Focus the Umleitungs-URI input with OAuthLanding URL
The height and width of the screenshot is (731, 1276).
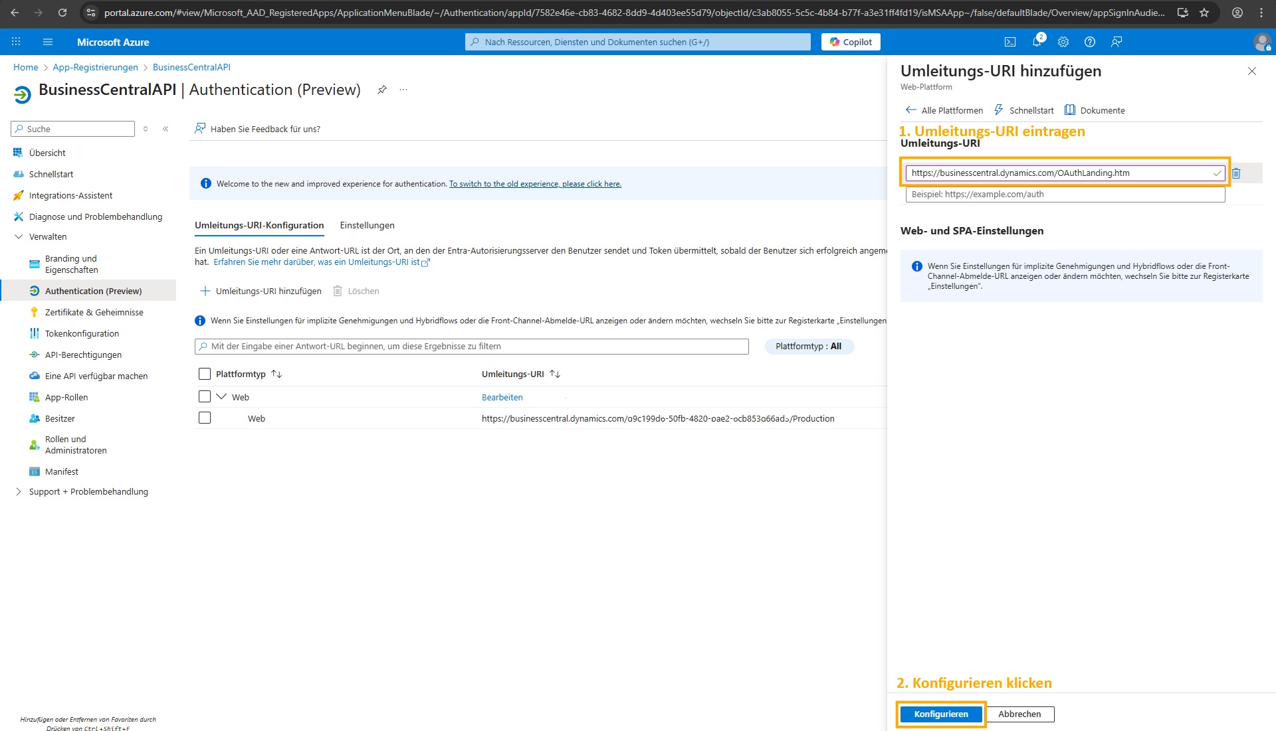point(1065,173)
